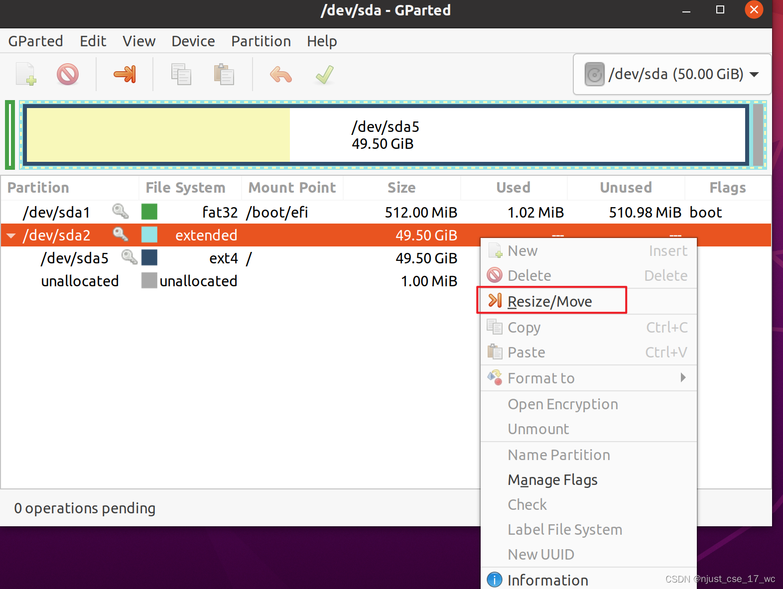Click the 0 operations pending status text

(x=85, y=508)
